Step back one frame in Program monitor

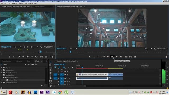pos(108,57)
